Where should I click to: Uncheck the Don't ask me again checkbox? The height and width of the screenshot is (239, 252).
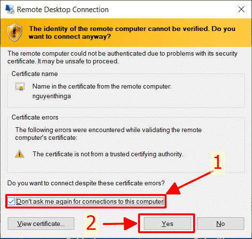pyautogui.click(x=11, y=201)
